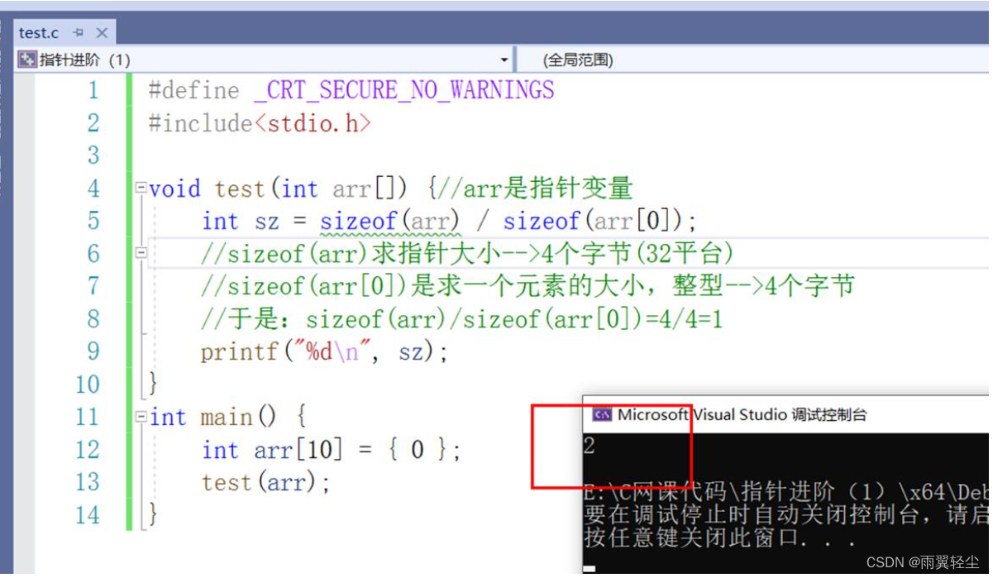Click line number 5 in the margin
This screenshot has height=578, width=993.
(93, 221)
